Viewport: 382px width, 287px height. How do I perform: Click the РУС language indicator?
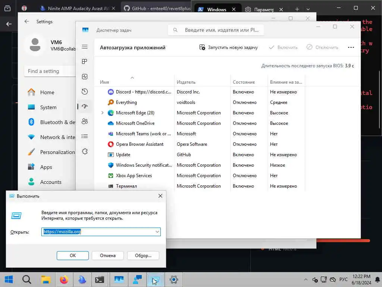pos(343,280)
